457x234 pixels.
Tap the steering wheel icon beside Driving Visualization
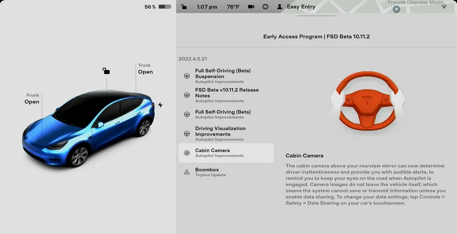click(x=187, y=134)
